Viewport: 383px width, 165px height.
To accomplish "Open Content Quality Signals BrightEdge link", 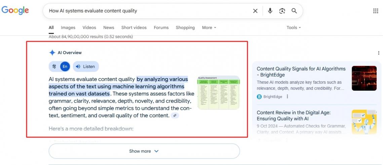I will 301,72.
